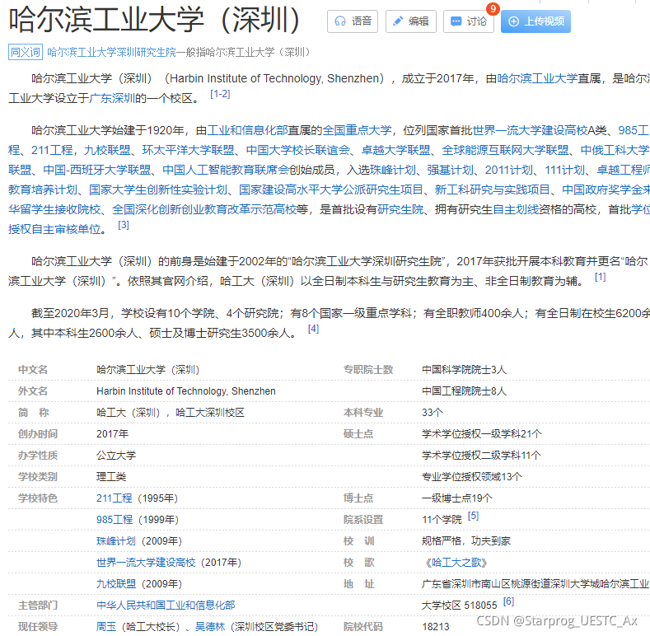
Task: Open 哈尔滨工业大学深圳研究生院 synonym link
Action: click(111, 52)
